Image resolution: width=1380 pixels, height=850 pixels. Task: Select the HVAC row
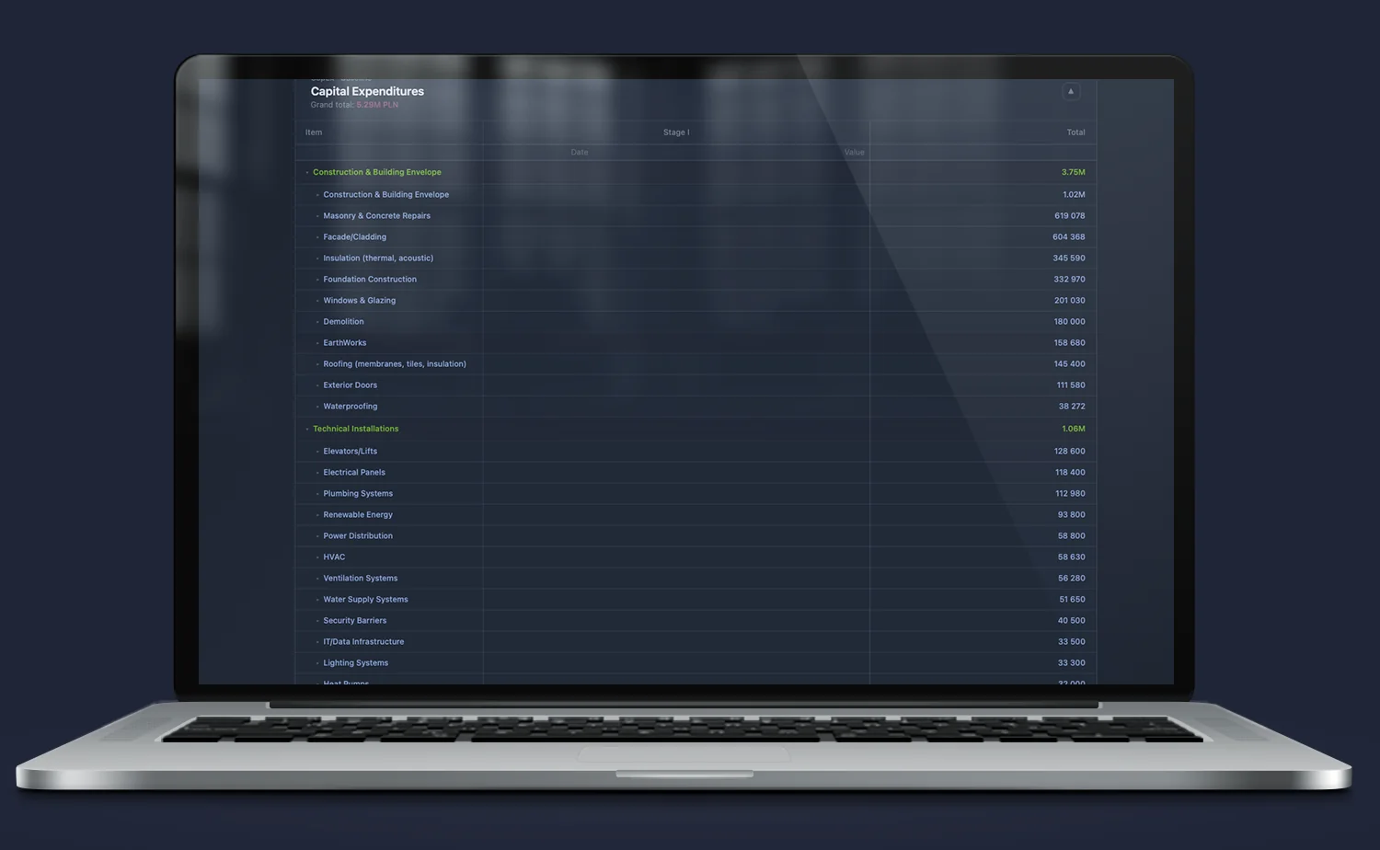[696, 557]
